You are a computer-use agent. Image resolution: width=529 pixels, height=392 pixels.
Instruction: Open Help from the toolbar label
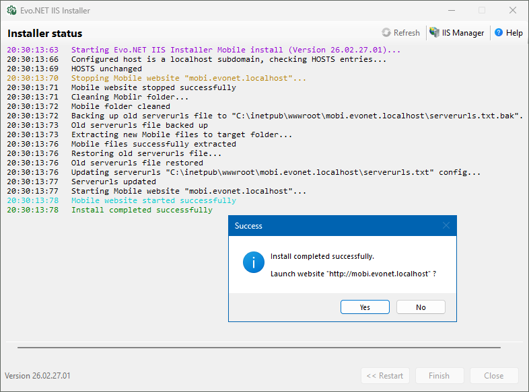coord(514,33)
